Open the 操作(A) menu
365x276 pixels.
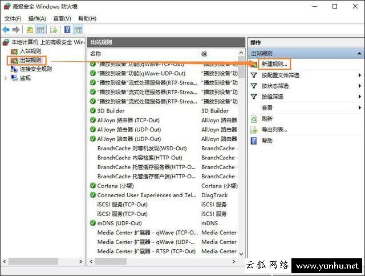point(37,19)
